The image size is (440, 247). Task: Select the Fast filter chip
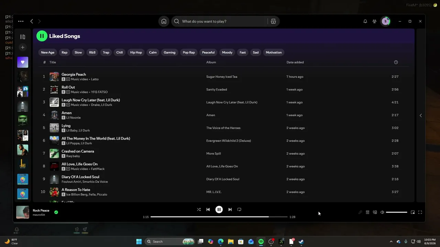tap(243, 52)
